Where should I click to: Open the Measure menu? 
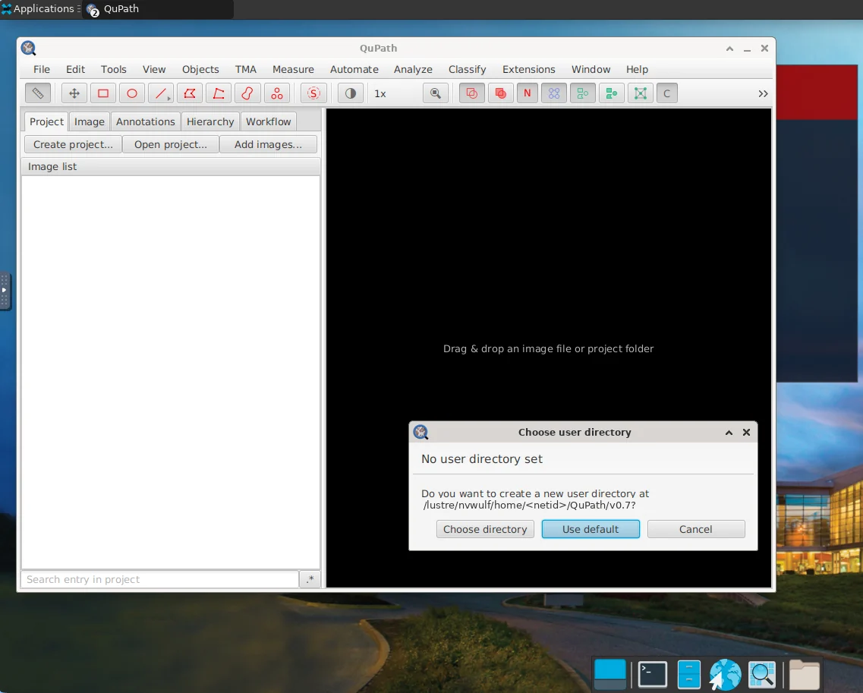[x=293, y=69]
